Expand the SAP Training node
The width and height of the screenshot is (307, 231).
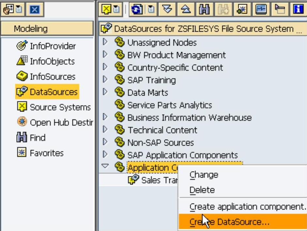point(105,80)
